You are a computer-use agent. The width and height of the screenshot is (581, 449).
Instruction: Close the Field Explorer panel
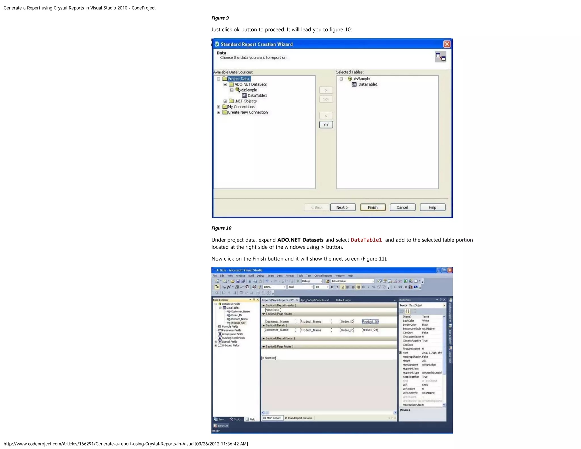258,300
